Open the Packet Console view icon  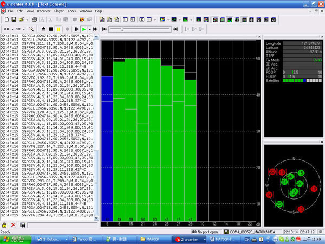pyautogui.click(x=102, y=20)
